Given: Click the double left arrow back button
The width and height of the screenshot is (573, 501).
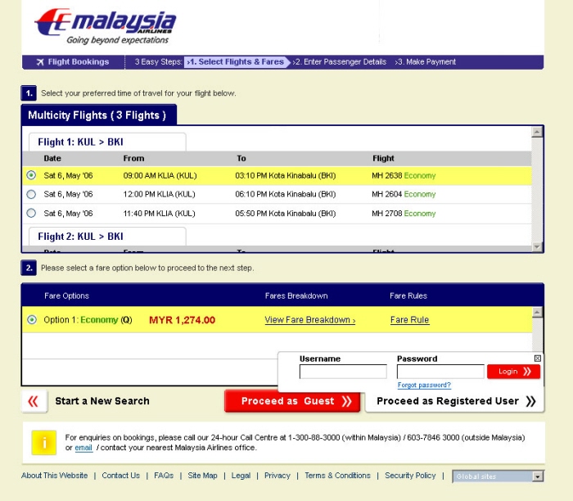Looking at the screenshot, I should pos(34,401).
